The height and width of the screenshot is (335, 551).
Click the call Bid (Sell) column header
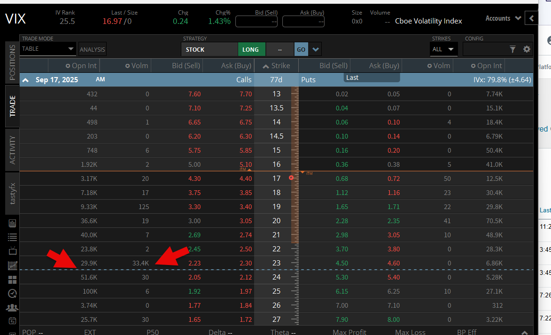186,66
